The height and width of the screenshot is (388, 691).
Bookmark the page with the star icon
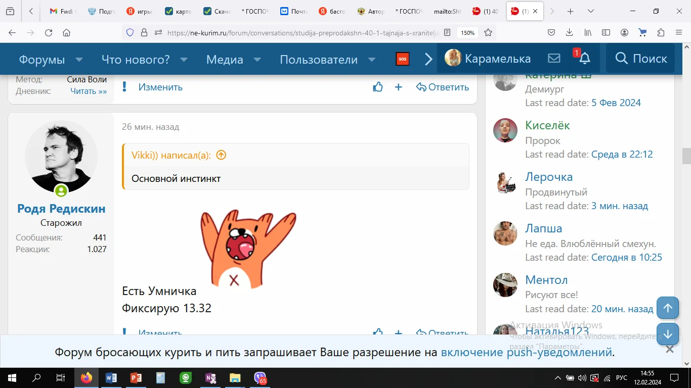click(488, 32)
